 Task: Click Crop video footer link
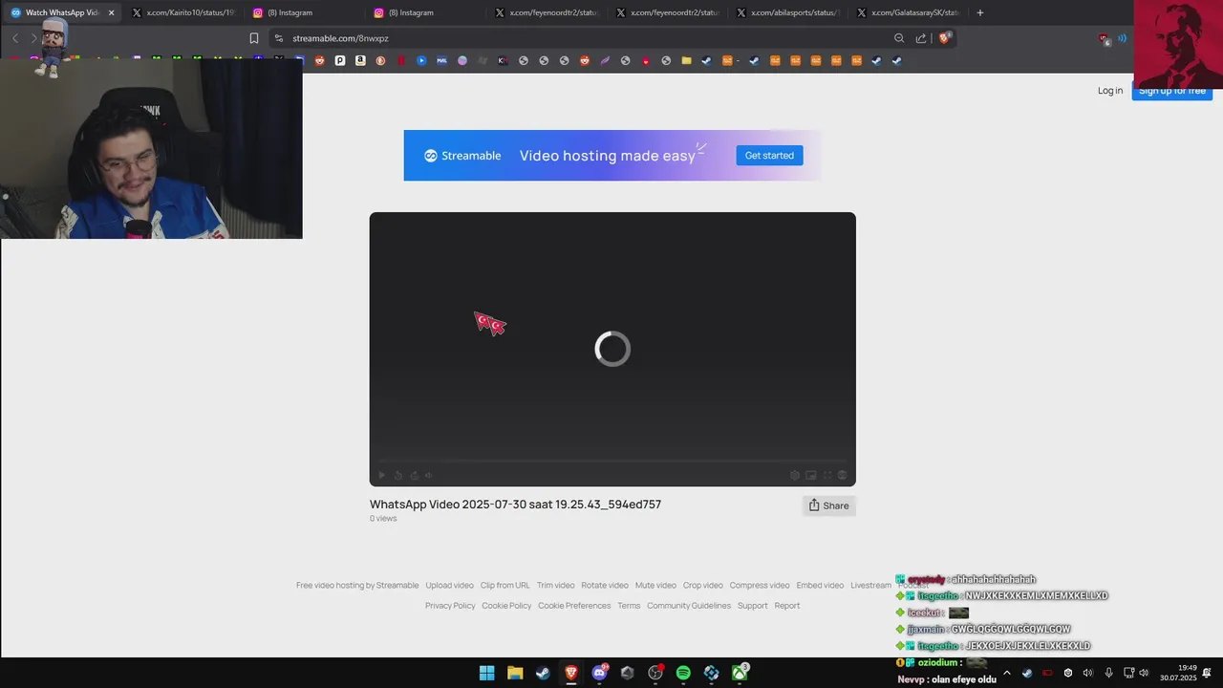[703, 586]
